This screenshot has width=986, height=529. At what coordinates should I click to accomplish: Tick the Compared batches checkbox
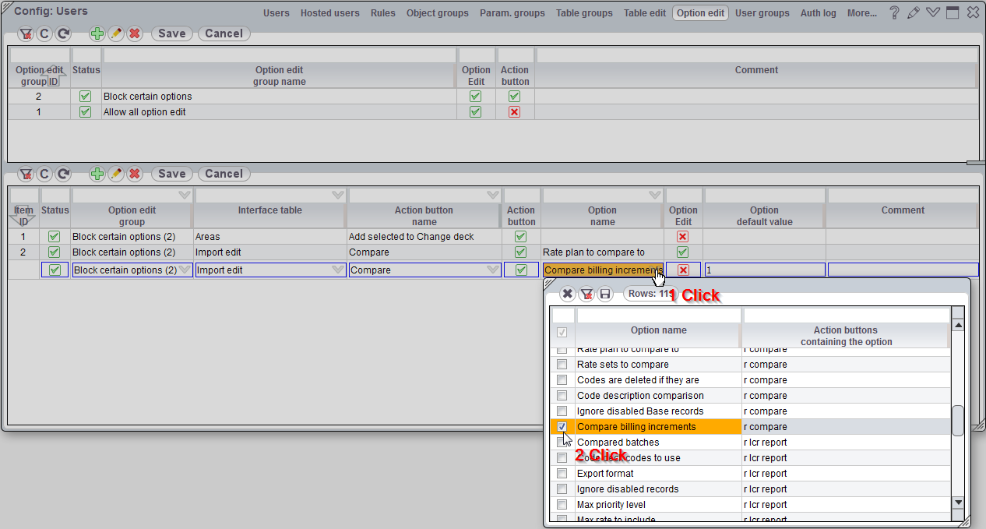(x=562, y=442)
